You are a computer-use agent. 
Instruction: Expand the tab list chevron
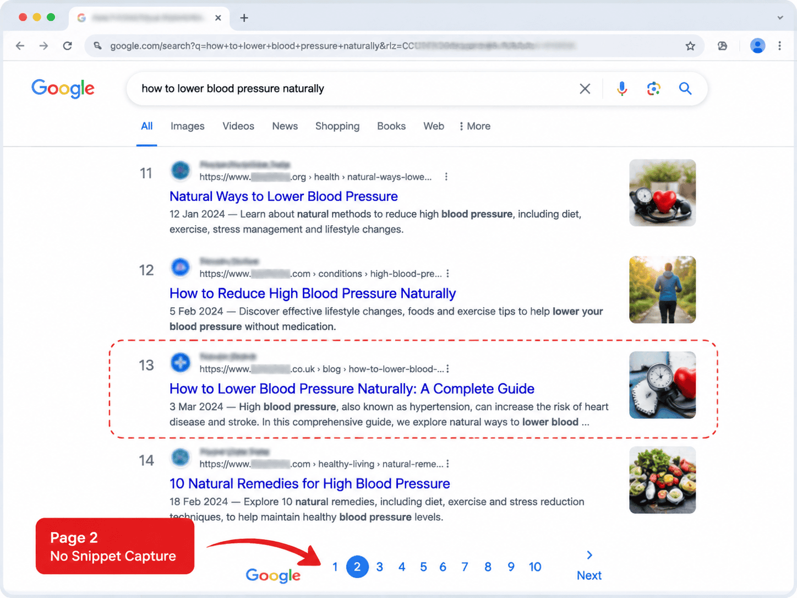(780, 18)
